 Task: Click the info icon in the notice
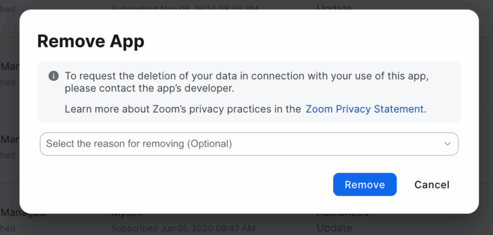coord(53,76)
